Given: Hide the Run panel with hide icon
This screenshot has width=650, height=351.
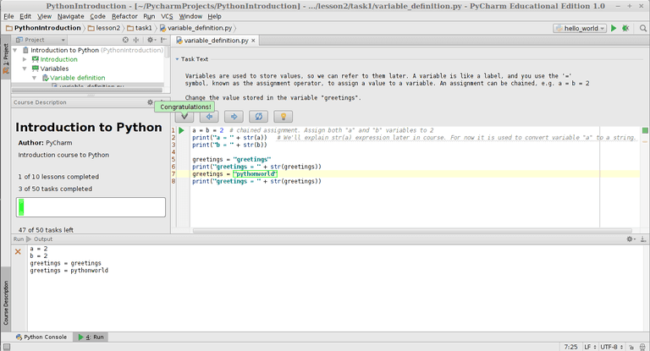Looking at the screenshot, I should click(643, 239).
